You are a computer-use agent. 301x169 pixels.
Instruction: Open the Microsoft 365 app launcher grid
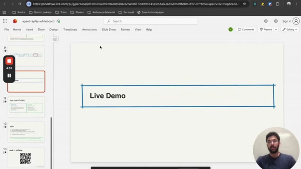5,21
